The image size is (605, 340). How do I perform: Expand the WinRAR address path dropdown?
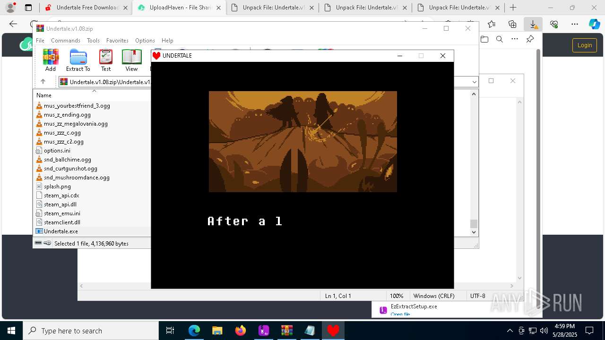pos(474,82)
